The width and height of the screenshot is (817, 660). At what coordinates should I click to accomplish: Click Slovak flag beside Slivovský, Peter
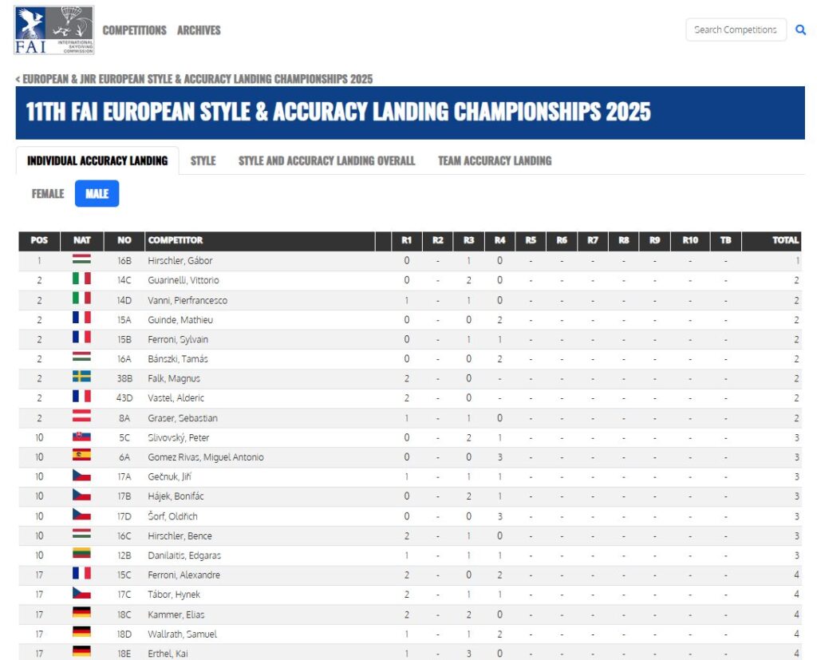(x=81, y=437)
